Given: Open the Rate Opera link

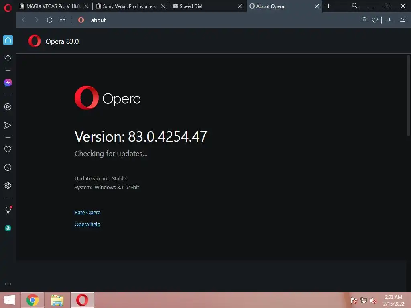Looking at the screenshot, I should point(87,213).
